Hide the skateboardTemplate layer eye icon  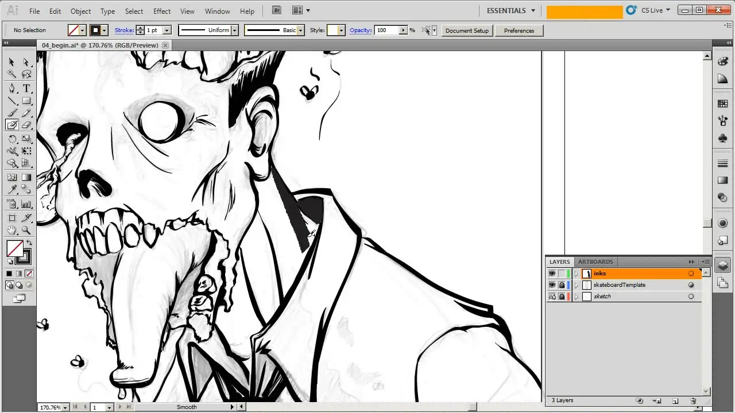(x=552, y=285)
